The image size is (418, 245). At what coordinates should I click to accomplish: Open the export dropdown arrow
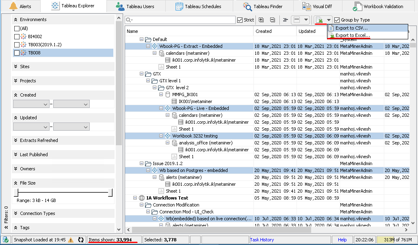(x=329, y=20)
